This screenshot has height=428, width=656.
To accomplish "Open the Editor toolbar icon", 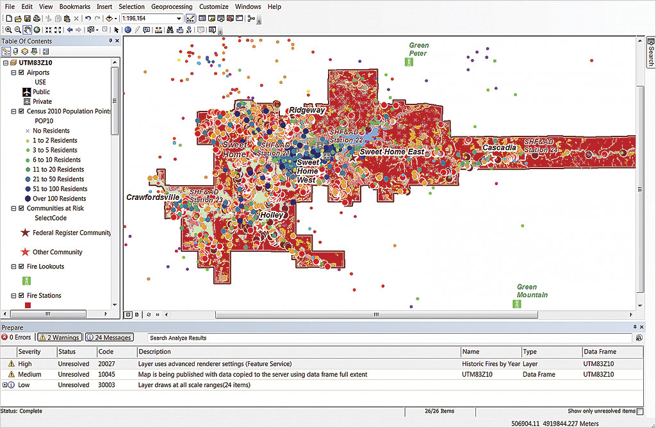I will click(190, 19).
